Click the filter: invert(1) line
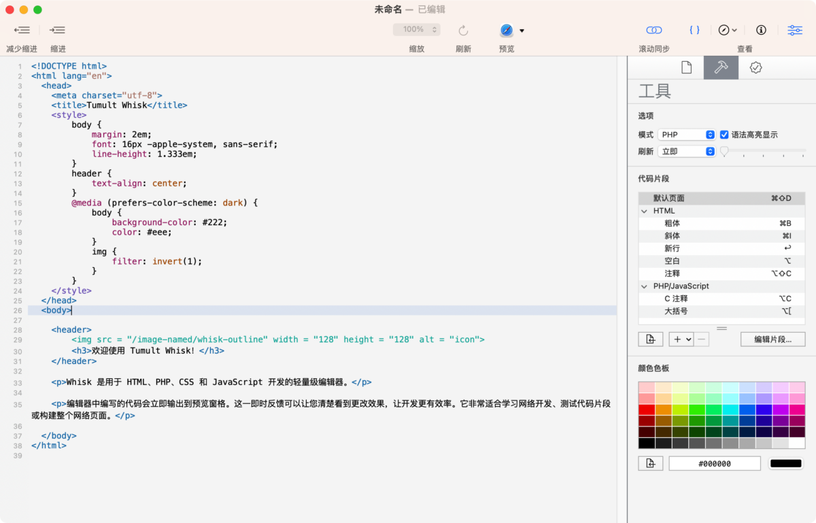The width and height of the screenshot is (816, 523). pyautogui.click(x=157, y=261)
